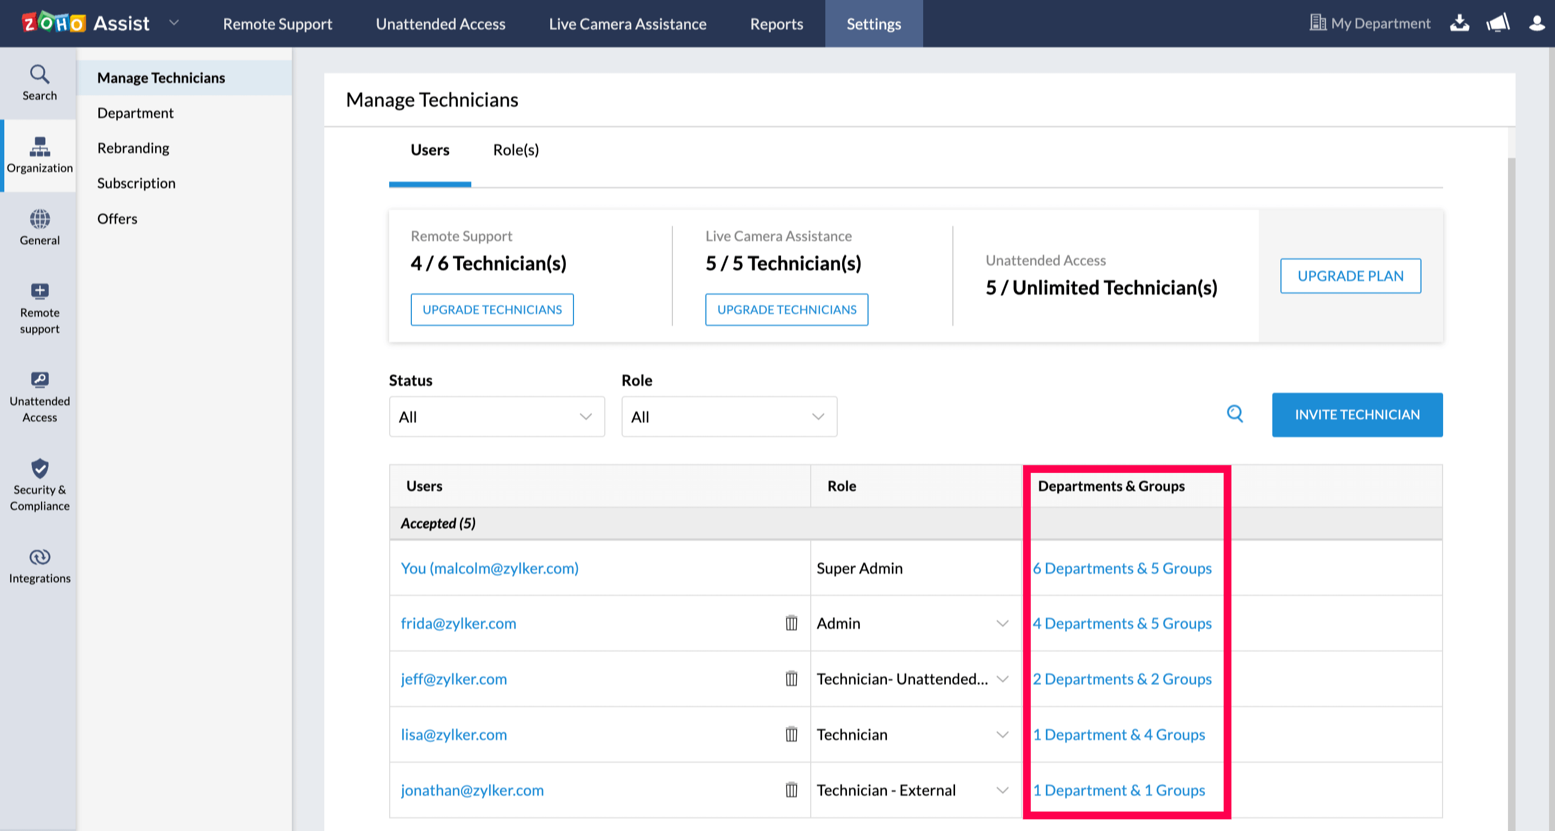1555x831 pixels.
Task: Delete frida@zylker.com using trash icon
Action: point(791,623)
